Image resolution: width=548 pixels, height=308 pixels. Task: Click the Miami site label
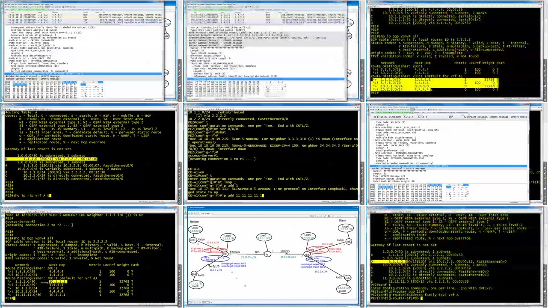pos(342,221)
